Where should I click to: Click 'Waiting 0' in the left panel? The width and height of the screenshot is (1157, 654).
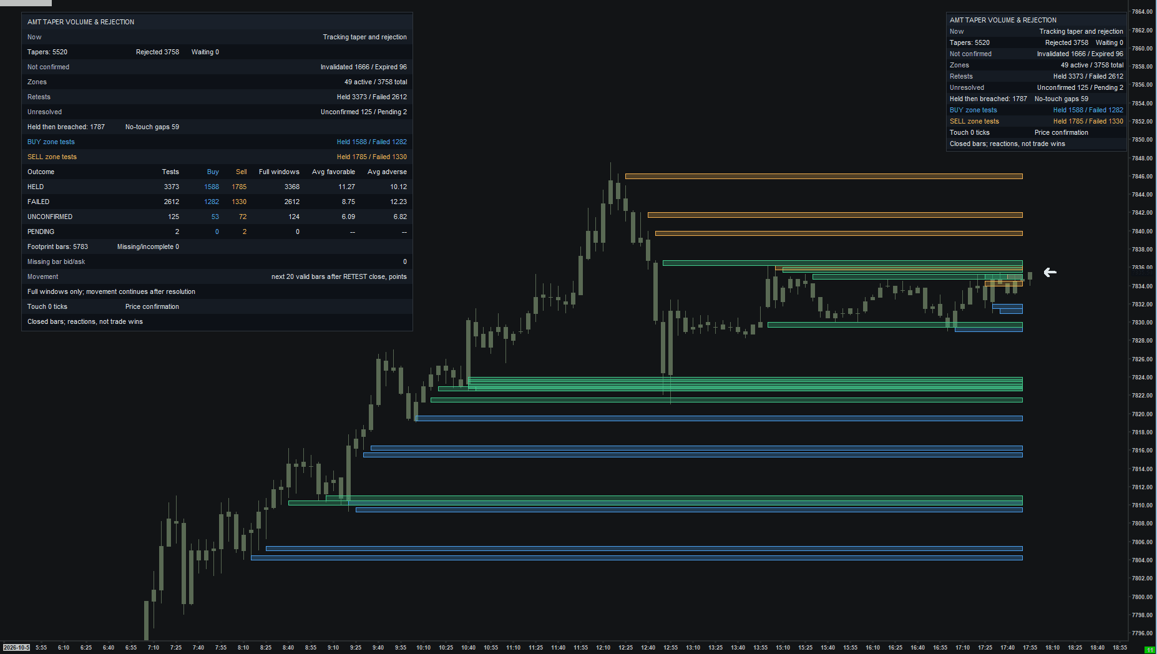click(205, 52)
